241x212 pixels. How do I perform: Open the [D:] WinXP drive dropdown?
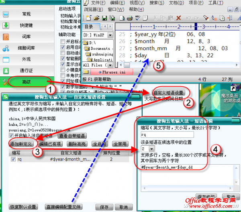tap(110, 35)
